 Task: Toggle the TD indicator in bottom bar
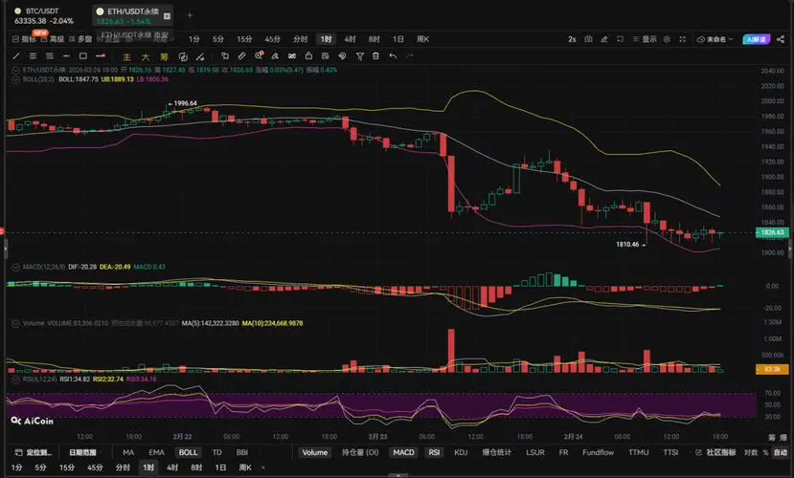[x=217, y=452]
